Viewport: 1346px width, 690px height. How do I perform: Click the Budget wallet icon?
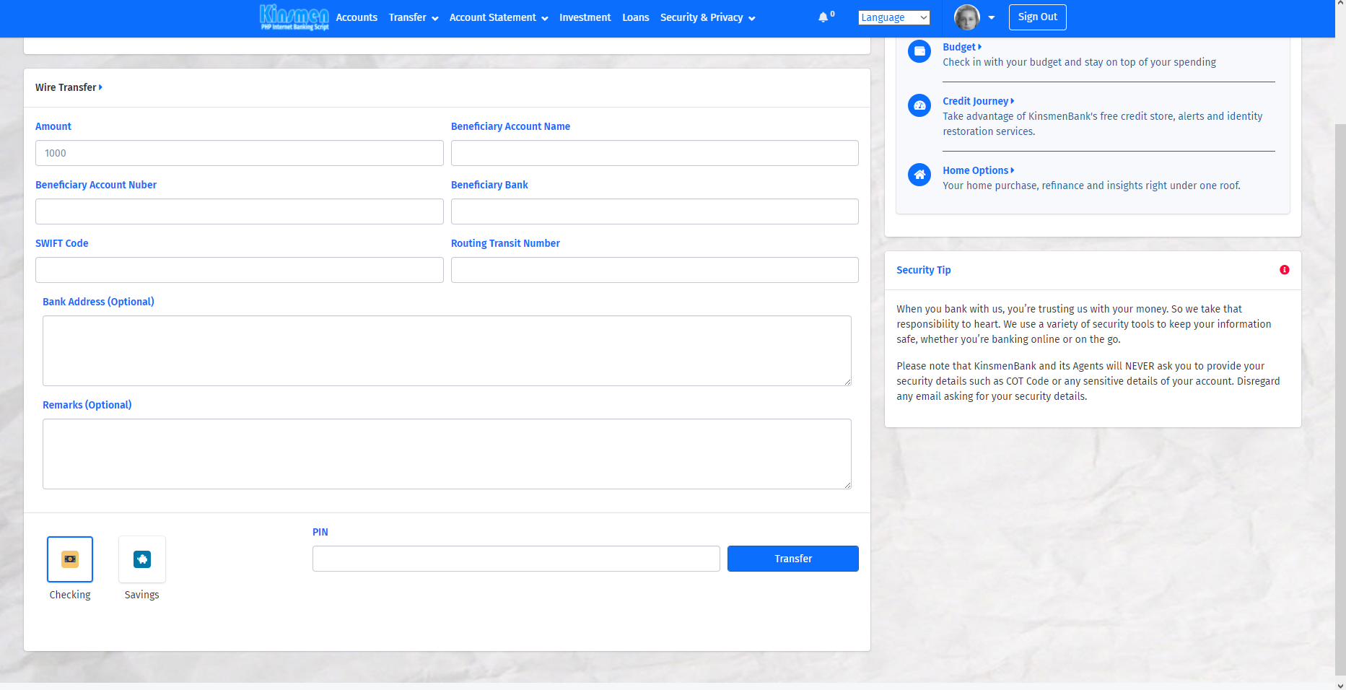coord(919,51)
